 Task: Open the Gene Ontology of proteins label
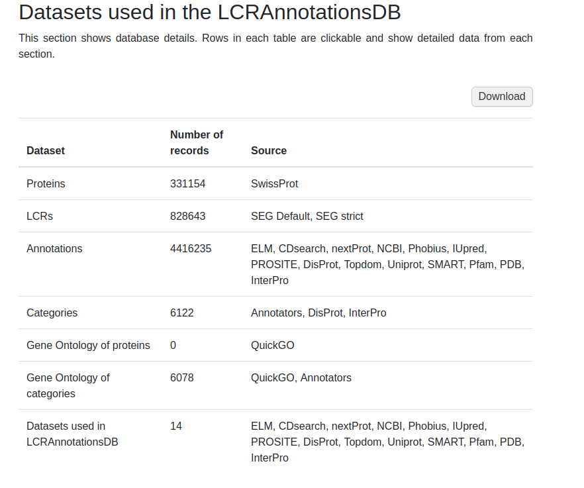pos(88,345)
